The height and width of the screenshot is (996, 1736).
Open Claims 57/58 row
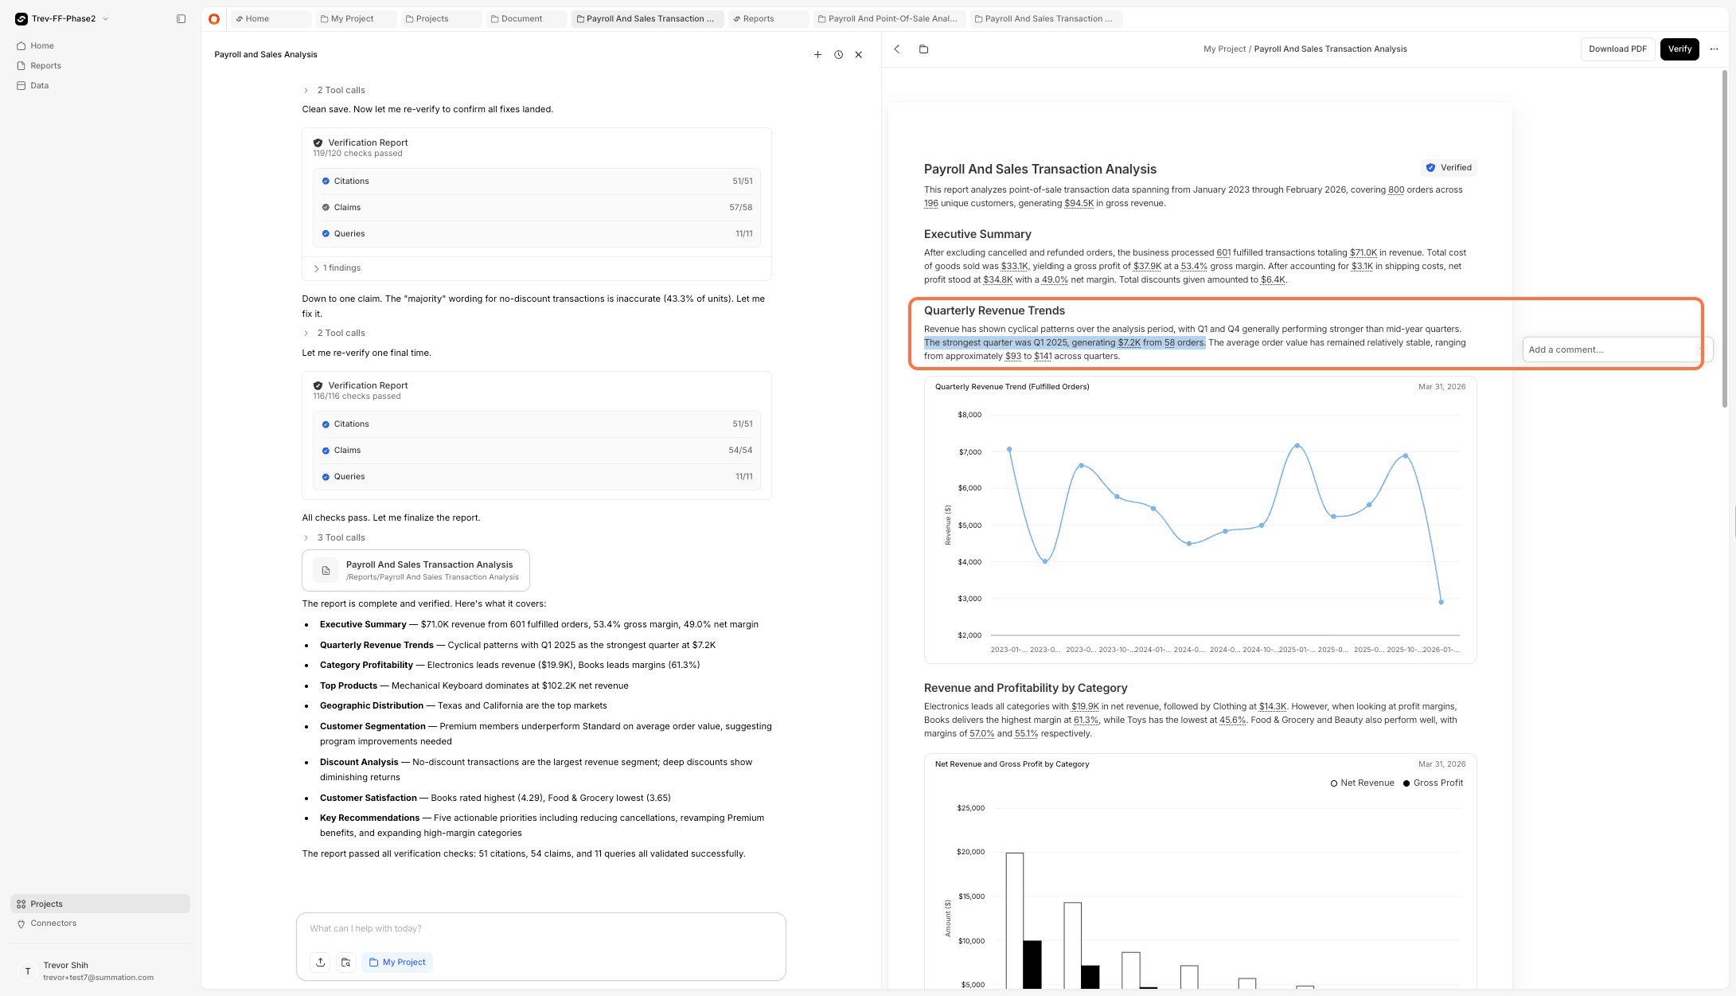536,207
